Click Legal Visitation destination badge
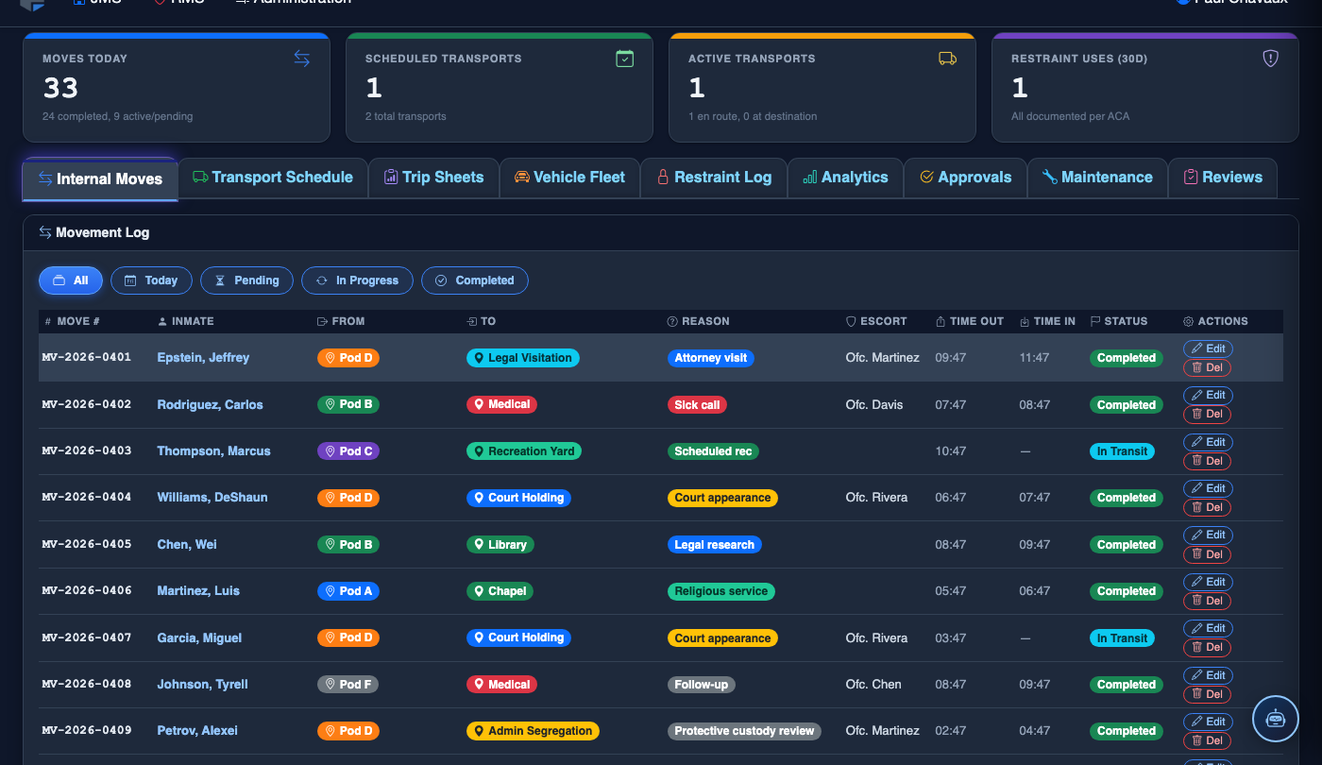Viewport: 1322px width, 765px height. 522,358
